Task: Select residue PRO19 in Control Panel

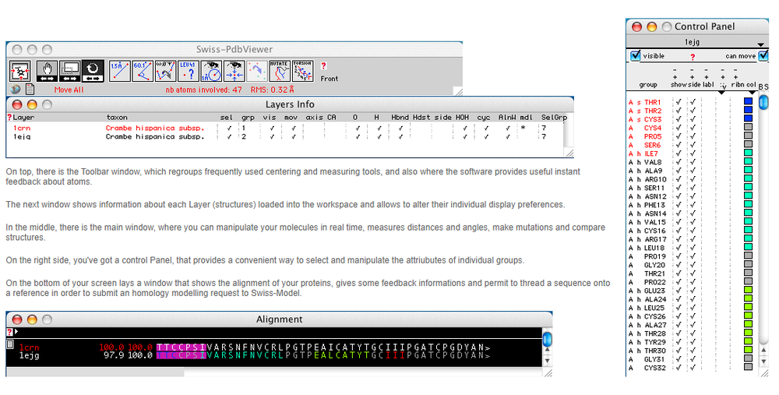Action: (x=655, y=256)
